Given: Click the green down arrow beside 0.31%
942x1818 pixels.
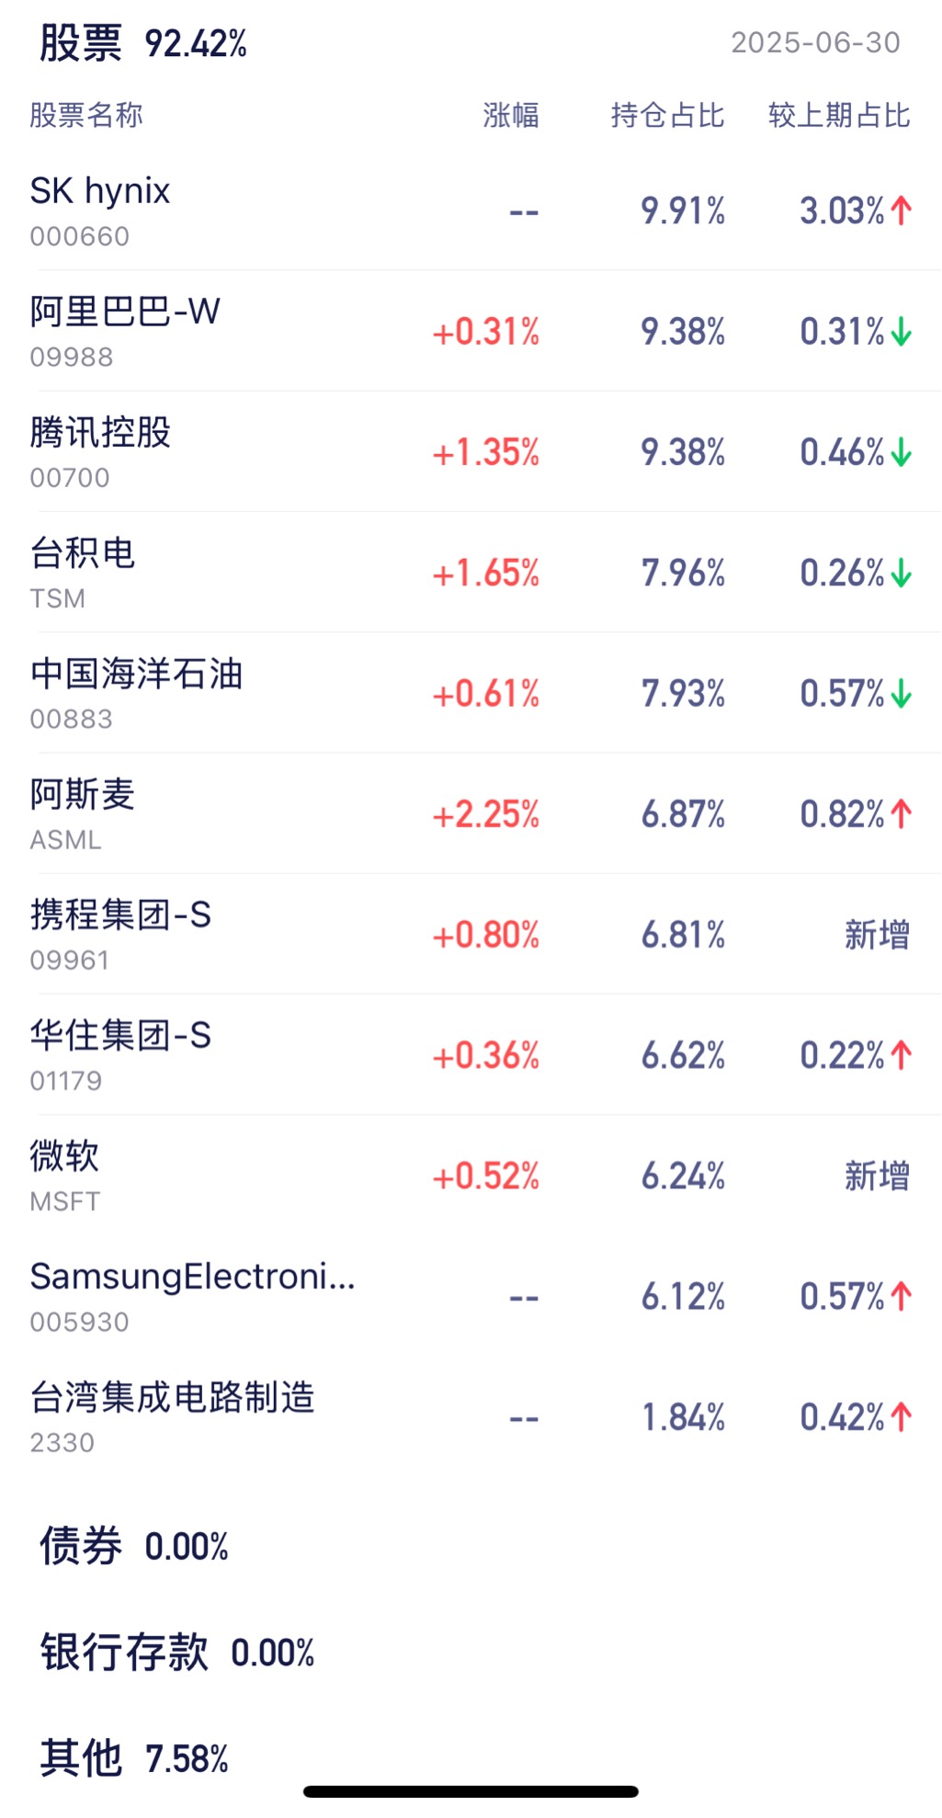Looking at the screenshot, I should (x=902, y=331).
